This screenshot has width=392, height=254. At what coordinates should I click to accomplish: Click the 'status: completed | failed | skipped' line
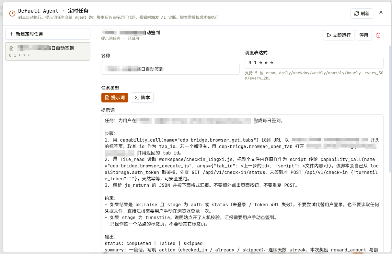tap(154, 243)
